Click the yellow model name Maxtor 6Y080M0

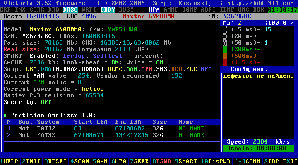(x=55, y=30)
